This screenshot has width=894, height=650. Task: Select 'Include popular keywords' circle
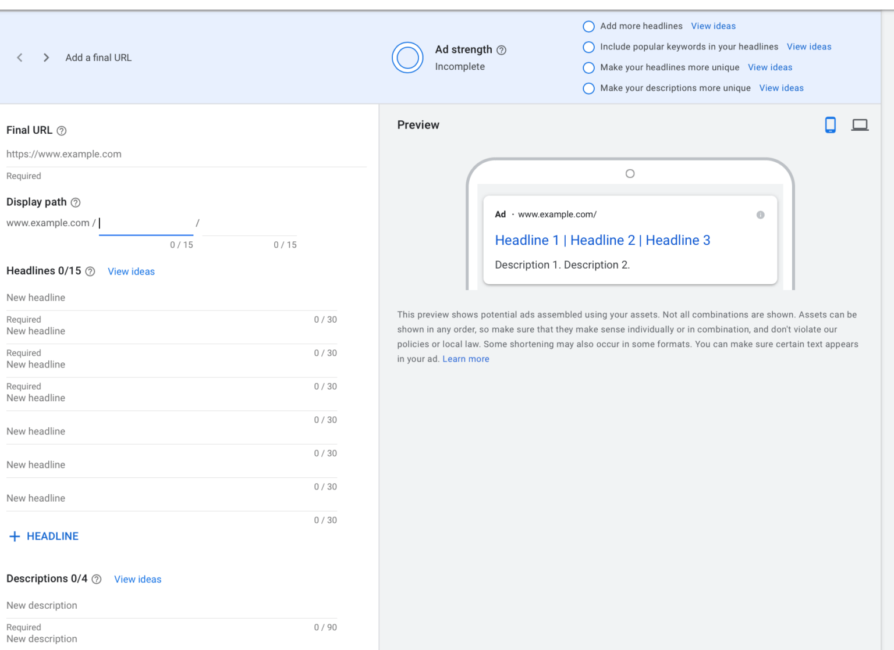[588, 47]
